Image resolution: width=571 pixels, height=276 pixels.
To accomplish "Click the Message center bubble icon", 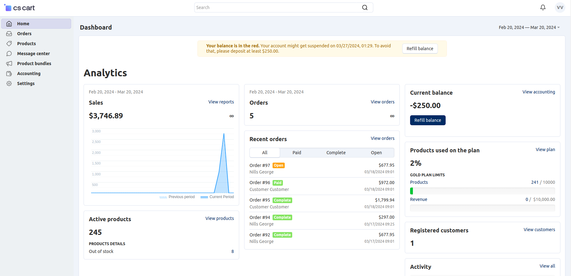I will (9, 54).
